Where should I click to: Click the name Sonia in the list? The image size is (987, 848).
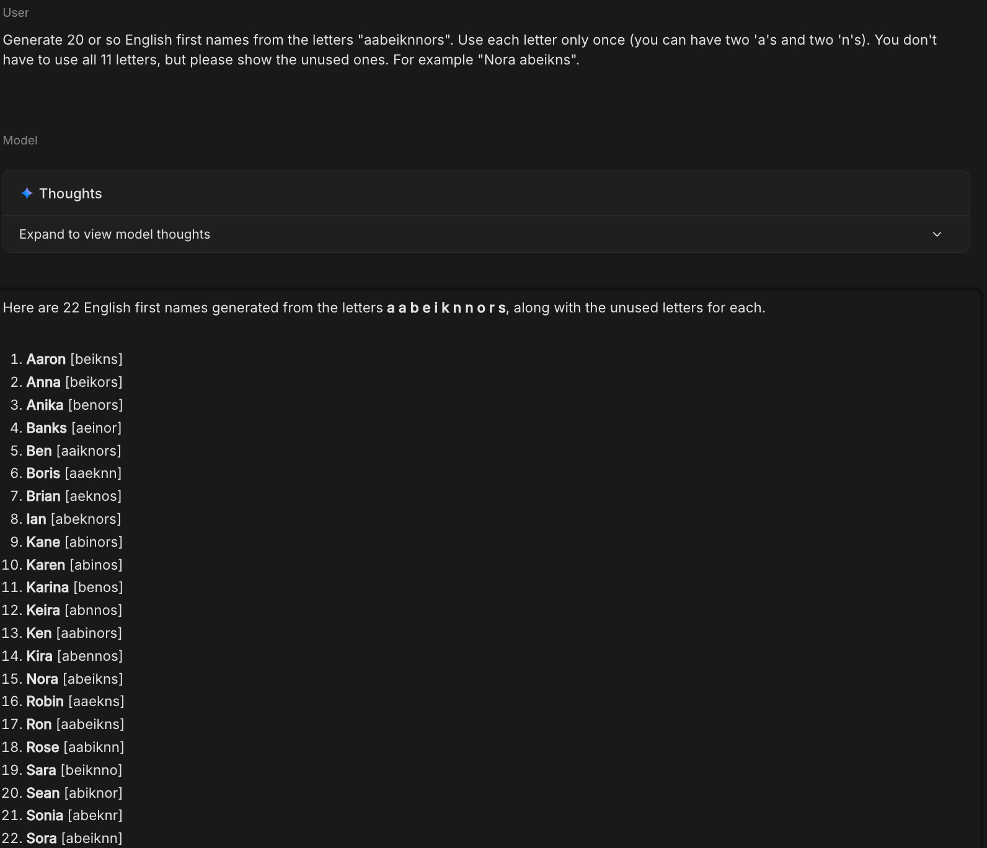coord(45,816)
